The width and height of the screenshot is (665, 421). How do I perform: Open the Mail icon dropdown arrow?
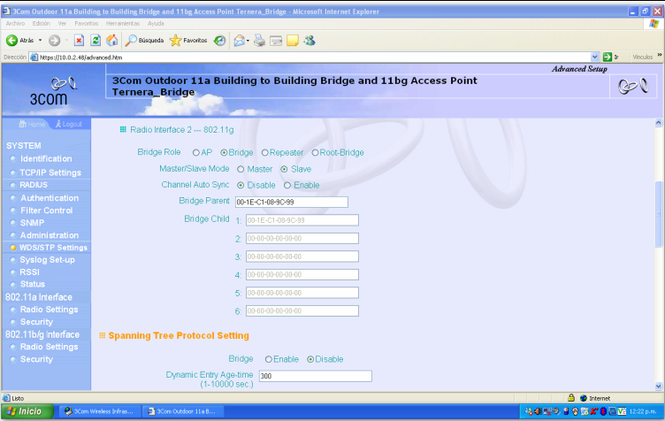[x=248, y=41]
